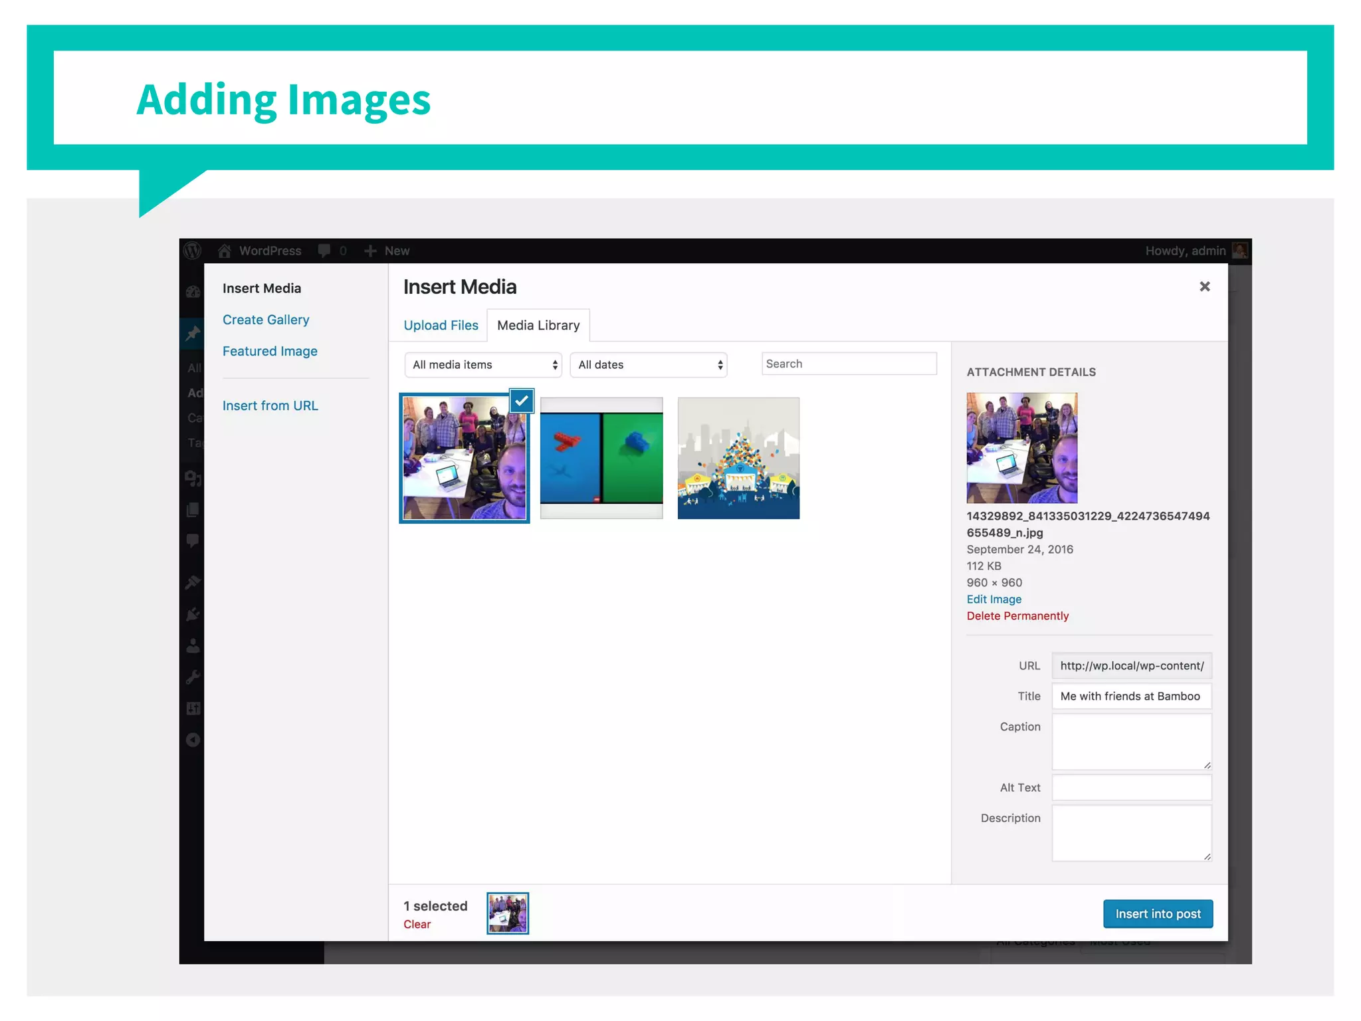Open the Users person icon in sidebar
1361x1021 pixels.
[x=193, y=645]
